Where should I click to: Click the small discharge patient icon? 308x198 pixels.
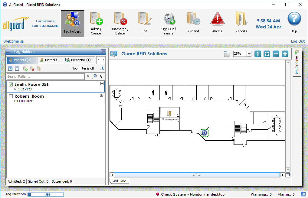(32, 69)
